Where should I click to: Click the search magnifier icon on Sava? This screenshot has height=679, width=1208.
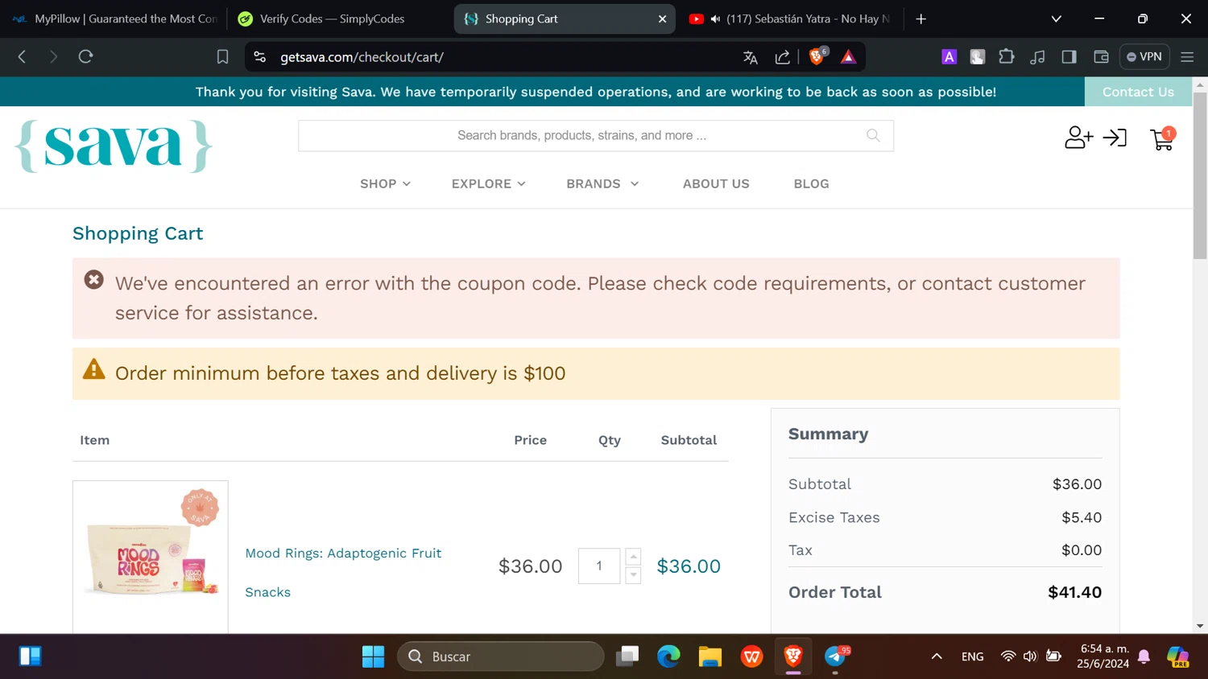click(873, 135)
